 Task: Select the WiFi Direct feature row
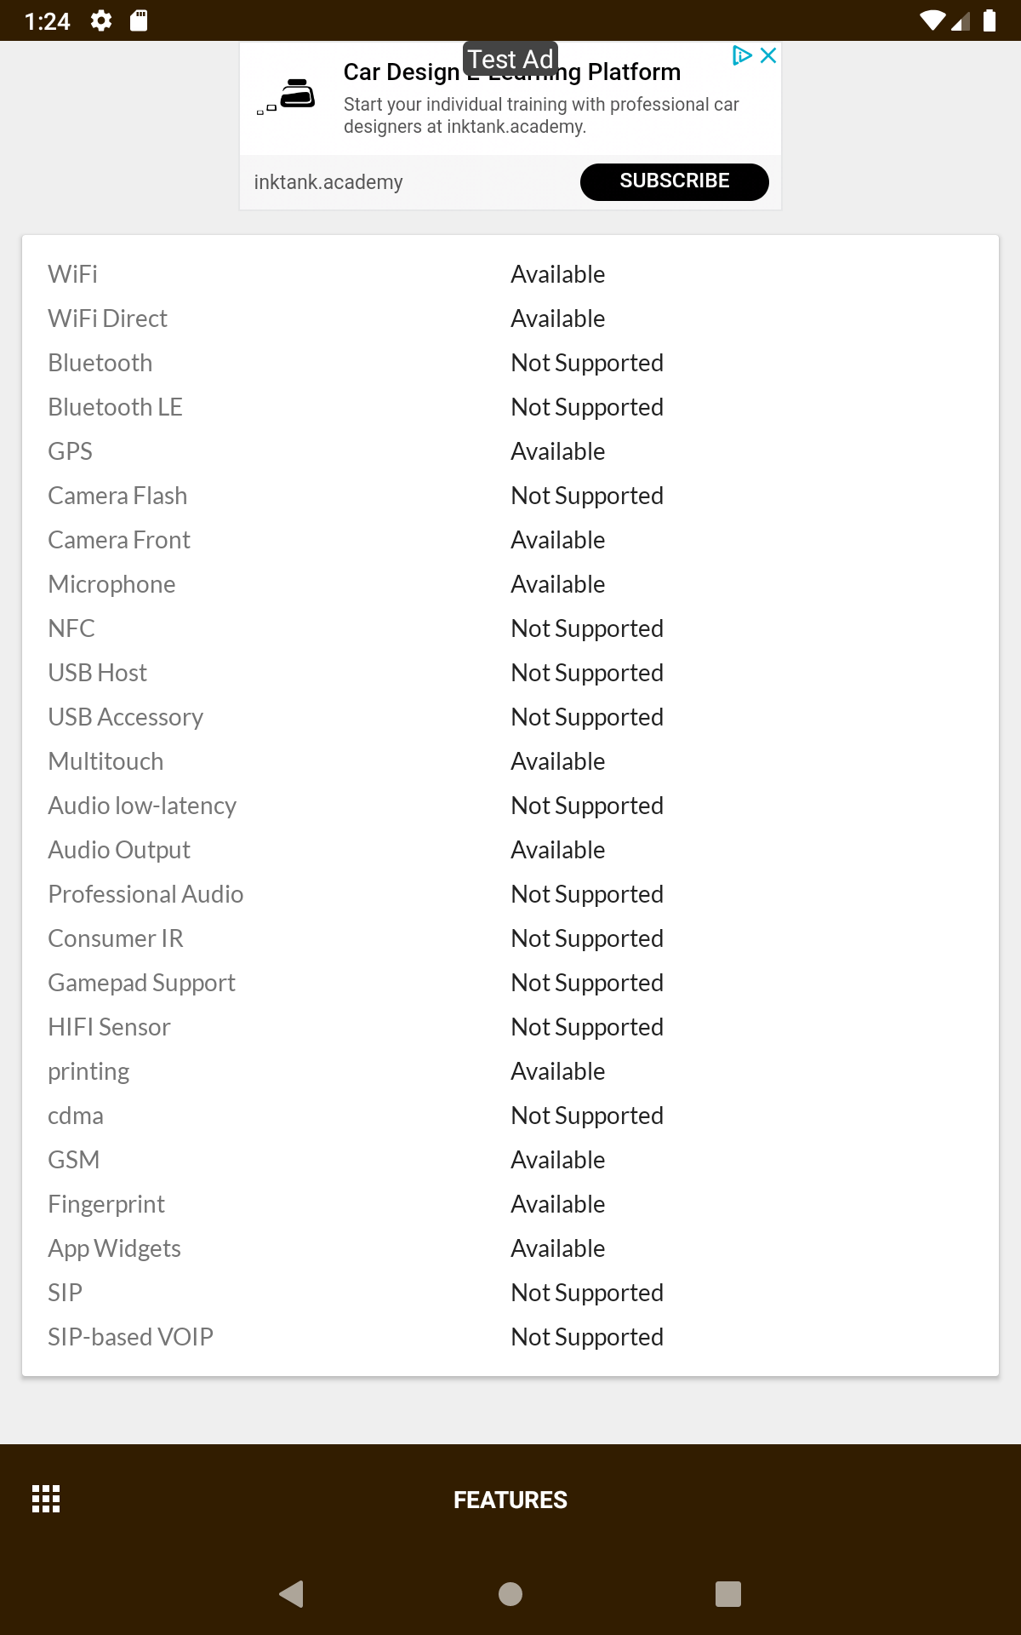click(x=510, y=318)
